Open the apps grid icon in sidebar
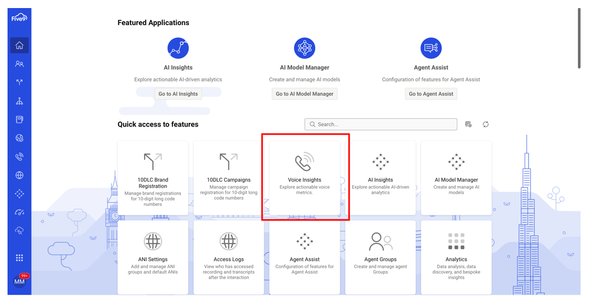594x302 pixels. coord(19,257)
